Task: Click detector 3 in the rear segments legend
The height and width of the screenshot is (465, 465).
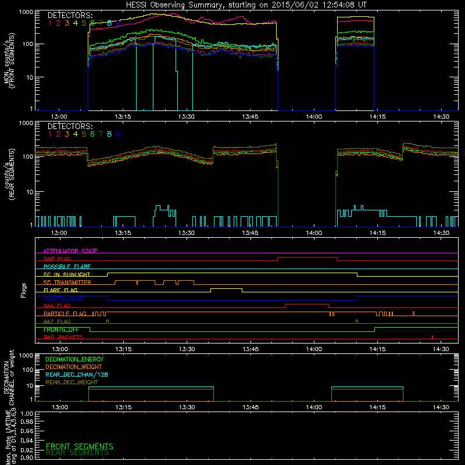Action: (x=67, y=134)
